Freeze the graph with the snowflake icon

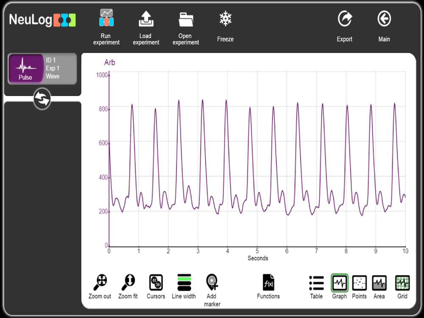[x=225, y=18]
